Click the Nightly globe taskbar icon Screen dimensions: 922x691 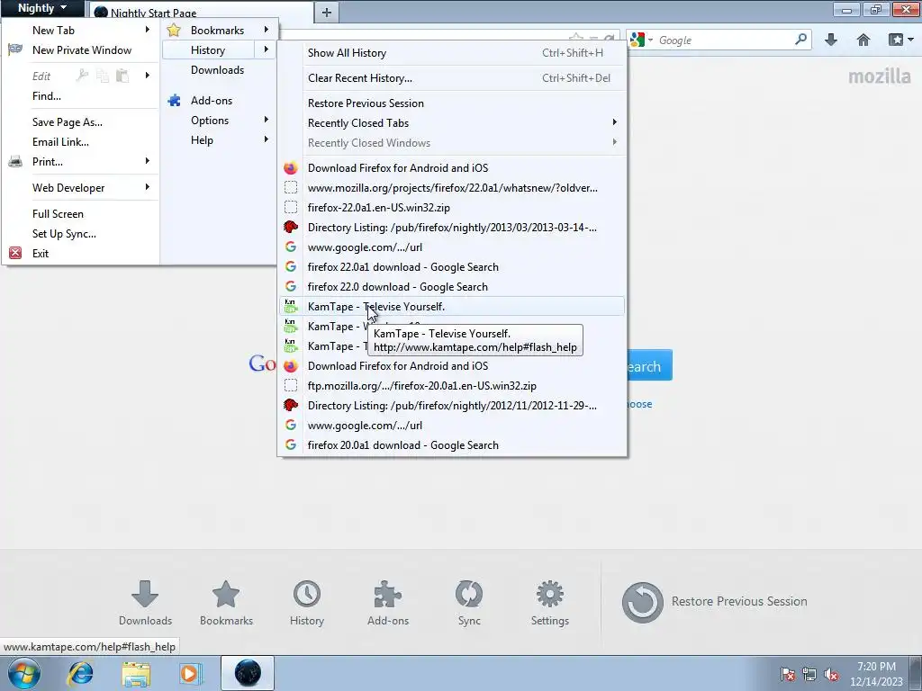tap(248, 673)
